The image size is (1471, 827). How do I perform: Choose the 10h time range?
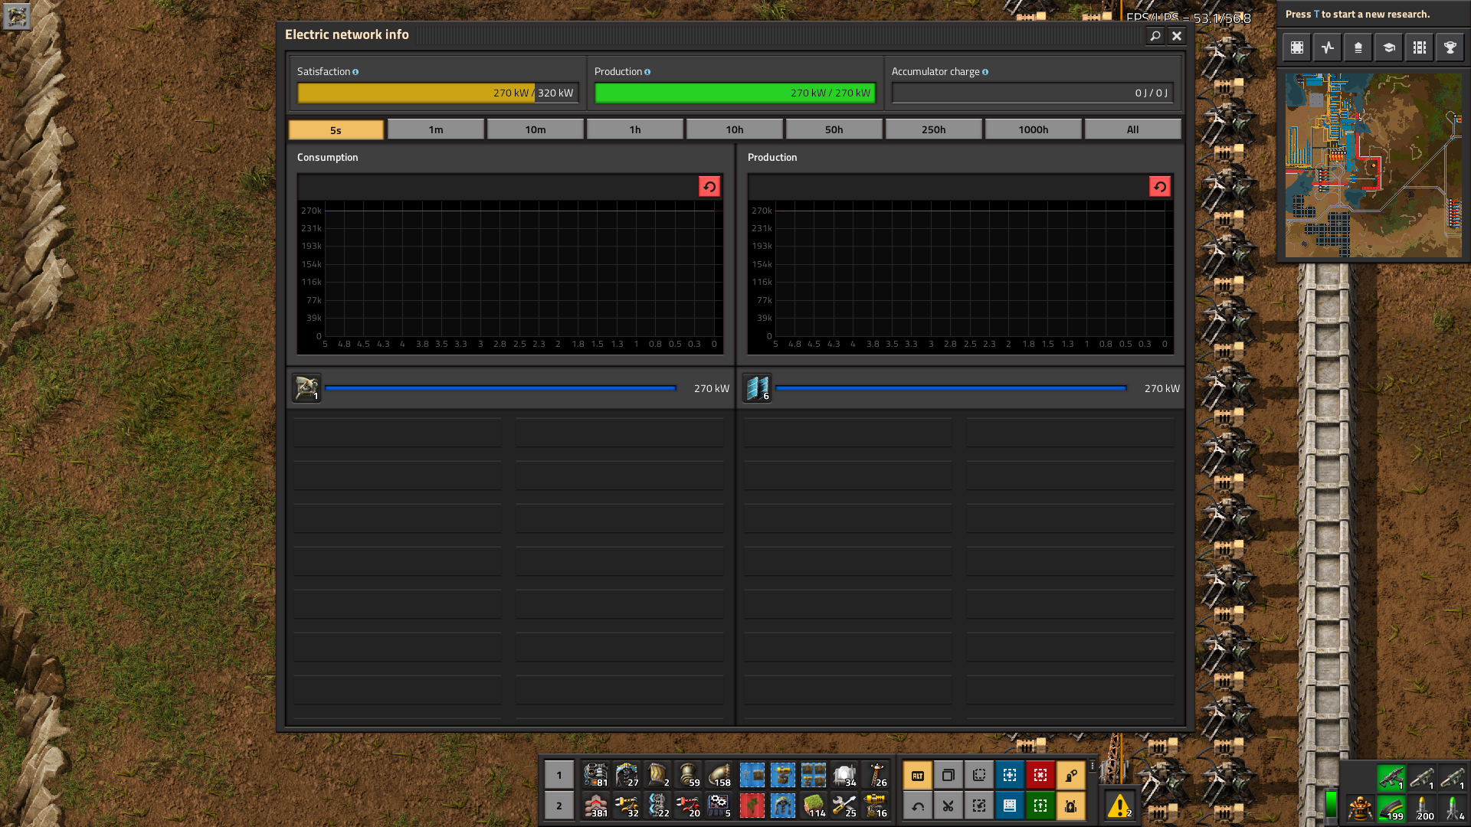(x=735, y=130)
